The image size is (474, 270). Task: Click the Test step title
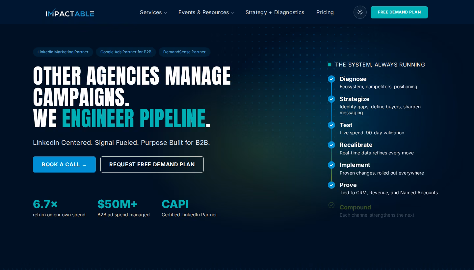click(x=346, y=125)
